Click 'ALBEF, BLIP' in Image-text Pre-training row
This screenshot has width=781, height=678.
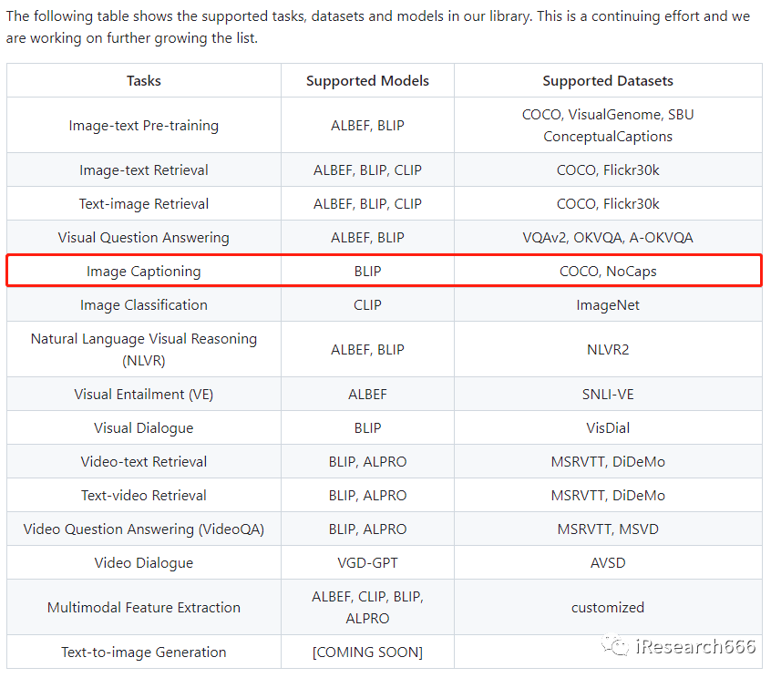[367, 125]
